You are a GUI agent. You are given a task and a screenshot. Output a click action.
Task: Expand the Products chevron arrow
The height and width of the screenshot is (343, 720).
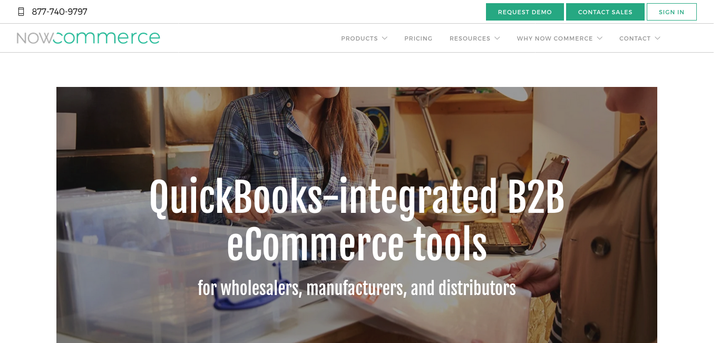click(385, 38)
